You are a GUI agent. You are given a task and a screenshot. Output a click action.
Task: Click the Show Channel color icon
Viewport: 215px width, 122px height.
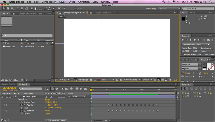point(98,80)
